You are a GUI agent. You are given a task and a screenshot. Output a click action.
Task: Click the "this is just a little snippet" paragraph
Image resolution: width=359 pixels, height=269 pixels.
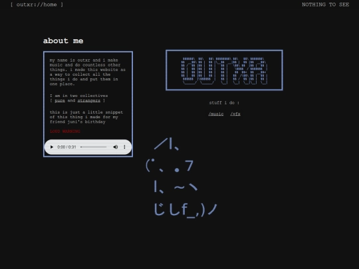(86, 117)
